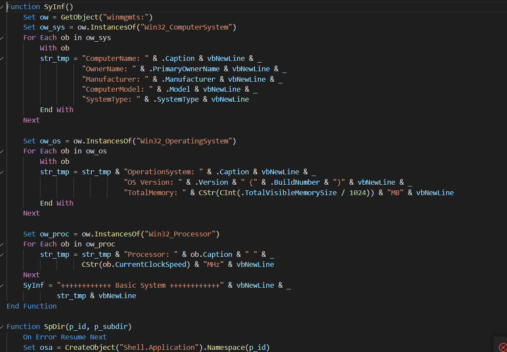Click the "ComputerModel: " string literal
This screenshot has height=352, width=507.
click(x=117, y=89)
